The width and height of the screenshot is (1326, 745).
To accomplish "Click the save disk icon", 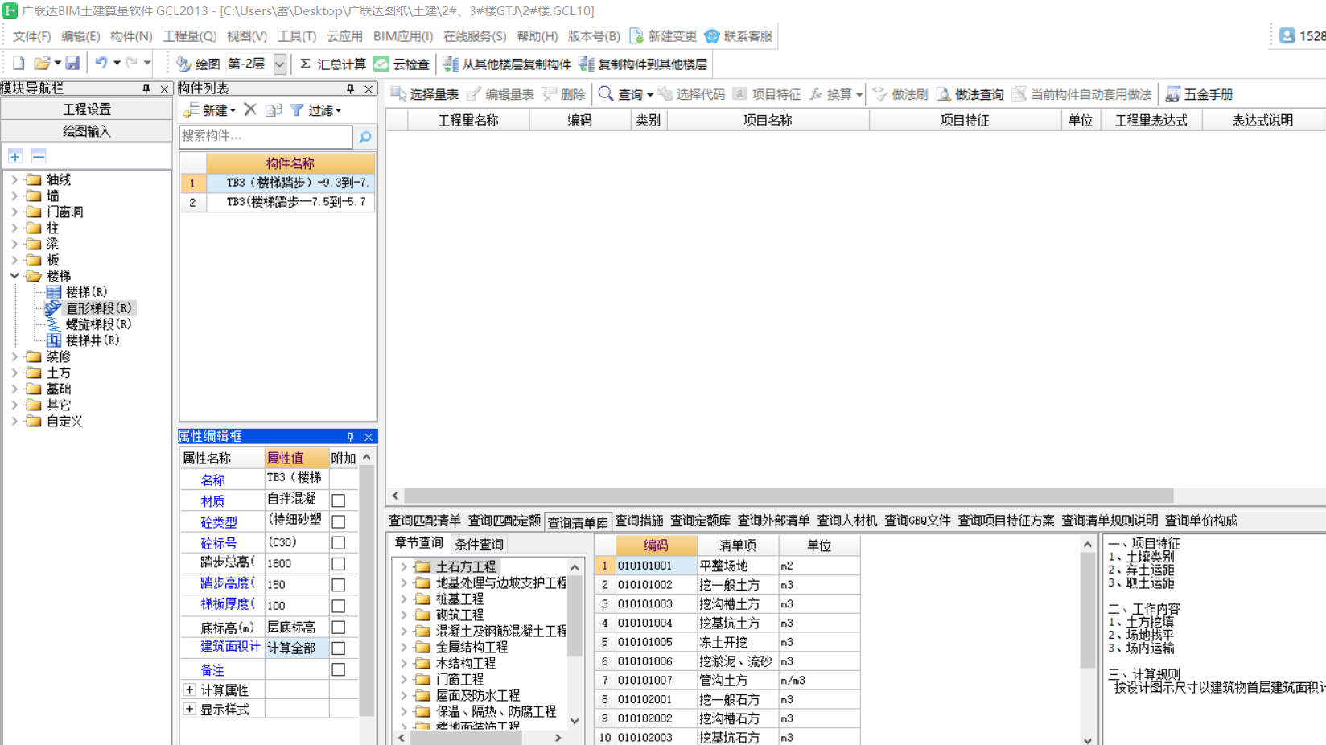I will pos(72,63).
